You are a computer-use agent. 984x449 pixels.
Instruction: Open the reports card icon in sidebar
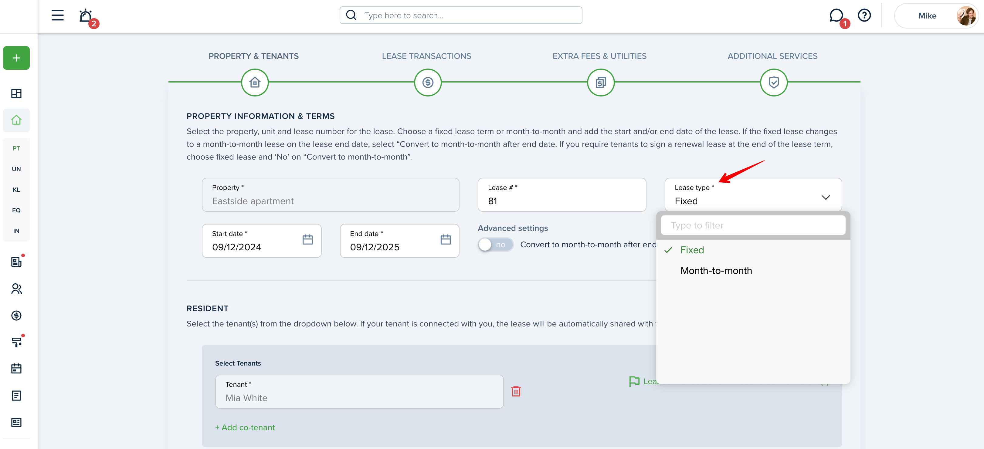pos(16,422)
